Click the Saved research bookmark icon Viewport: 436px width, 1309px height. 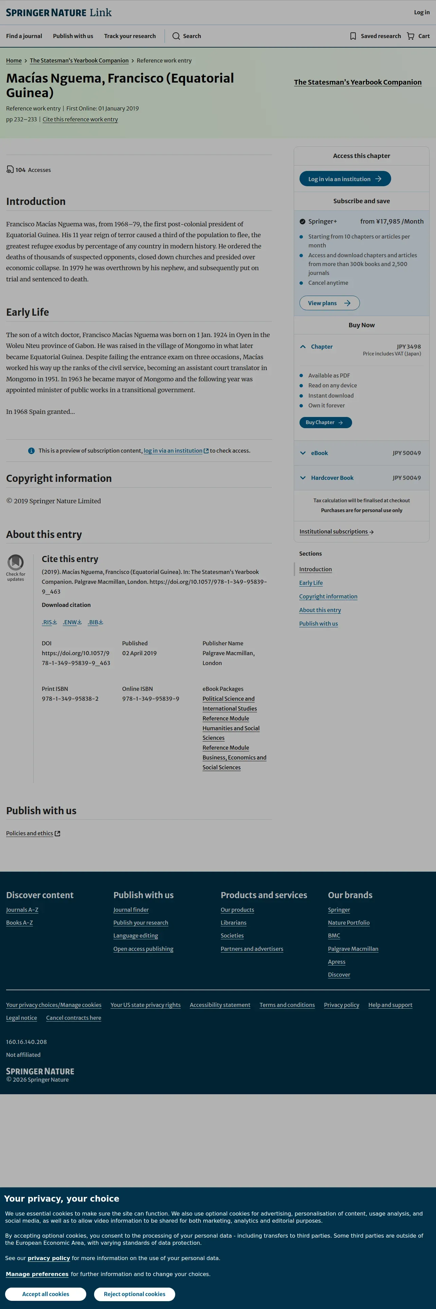click(353, 36)
